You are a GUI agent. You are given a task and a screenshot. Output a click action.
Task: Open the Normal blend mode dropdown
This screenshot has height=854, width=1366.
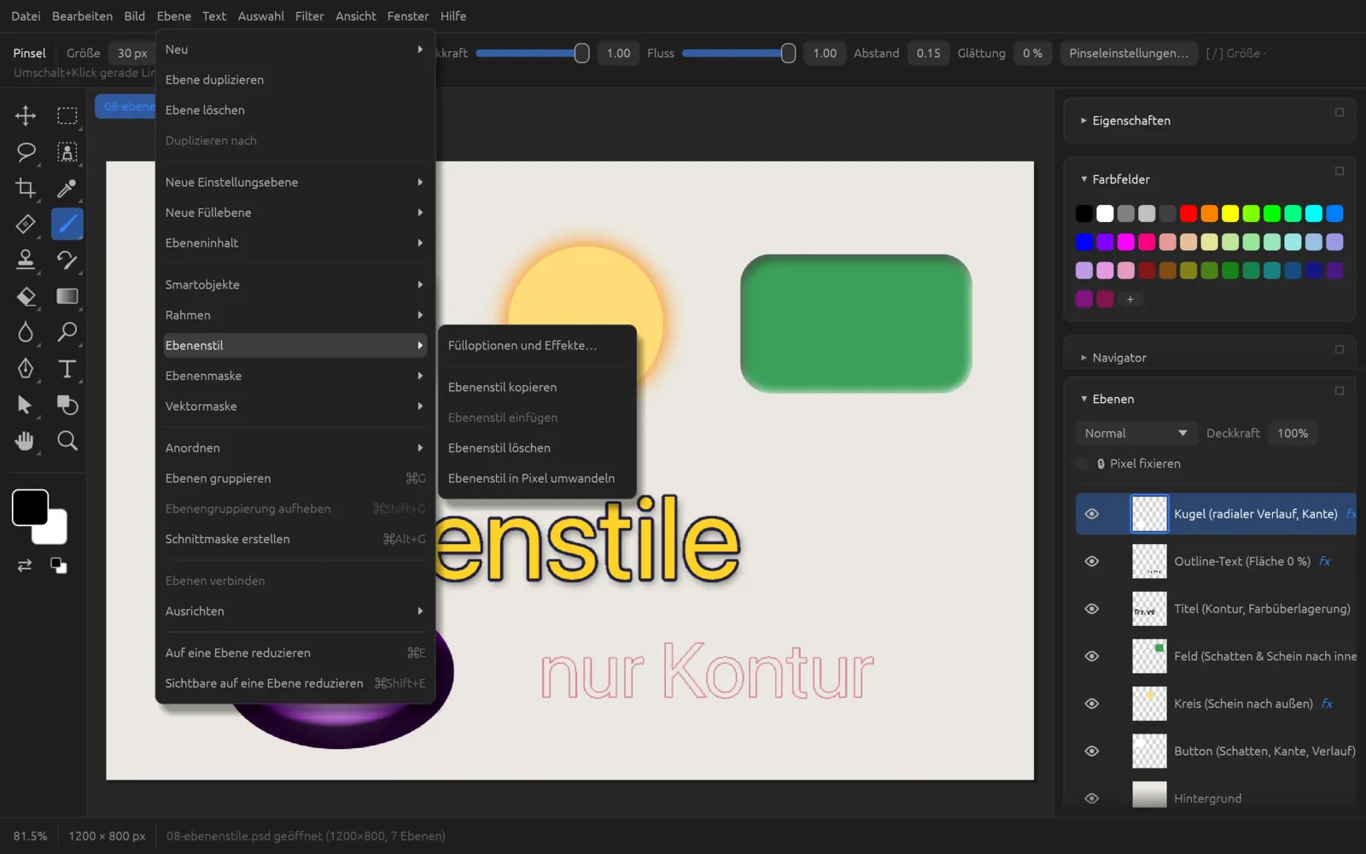coord(1135,433)
